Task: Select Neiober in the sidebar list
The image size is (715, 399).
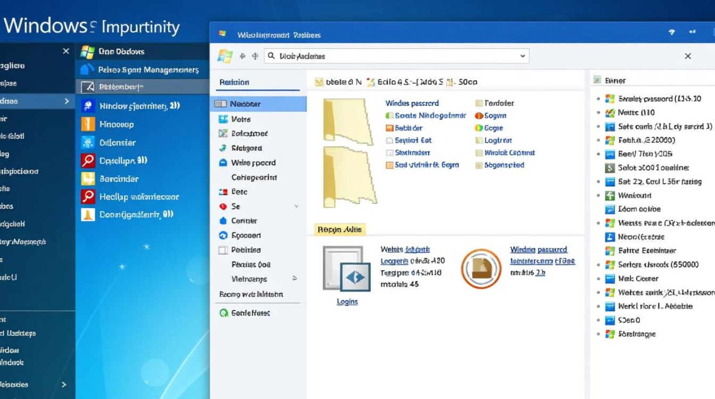Action: tap(245, 104)
